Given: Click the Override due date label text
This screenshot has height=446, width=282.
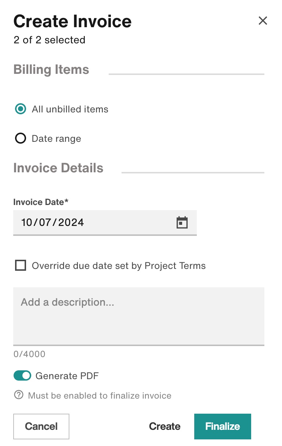Looking at the screenshot, I should [x=119, y=266].
